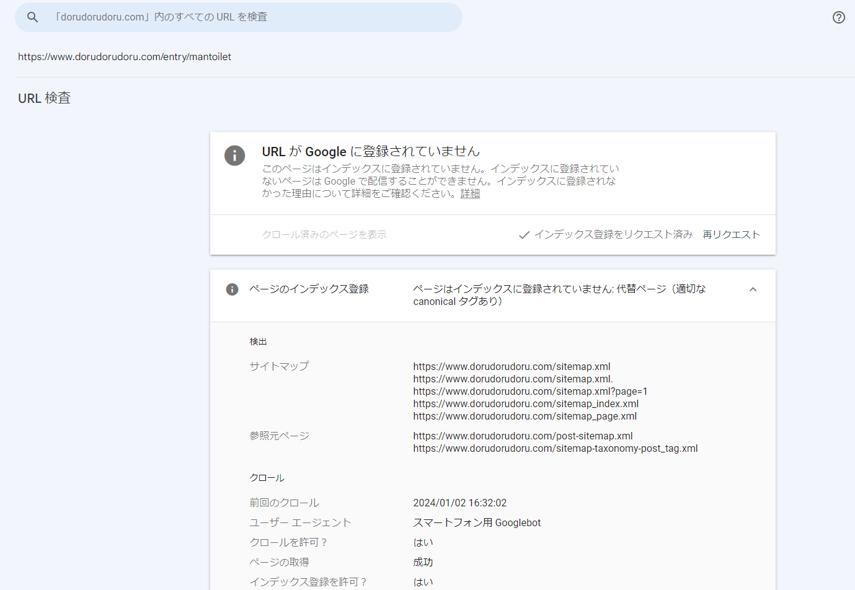Click the ページの取得 label

(x=279, y=562)
